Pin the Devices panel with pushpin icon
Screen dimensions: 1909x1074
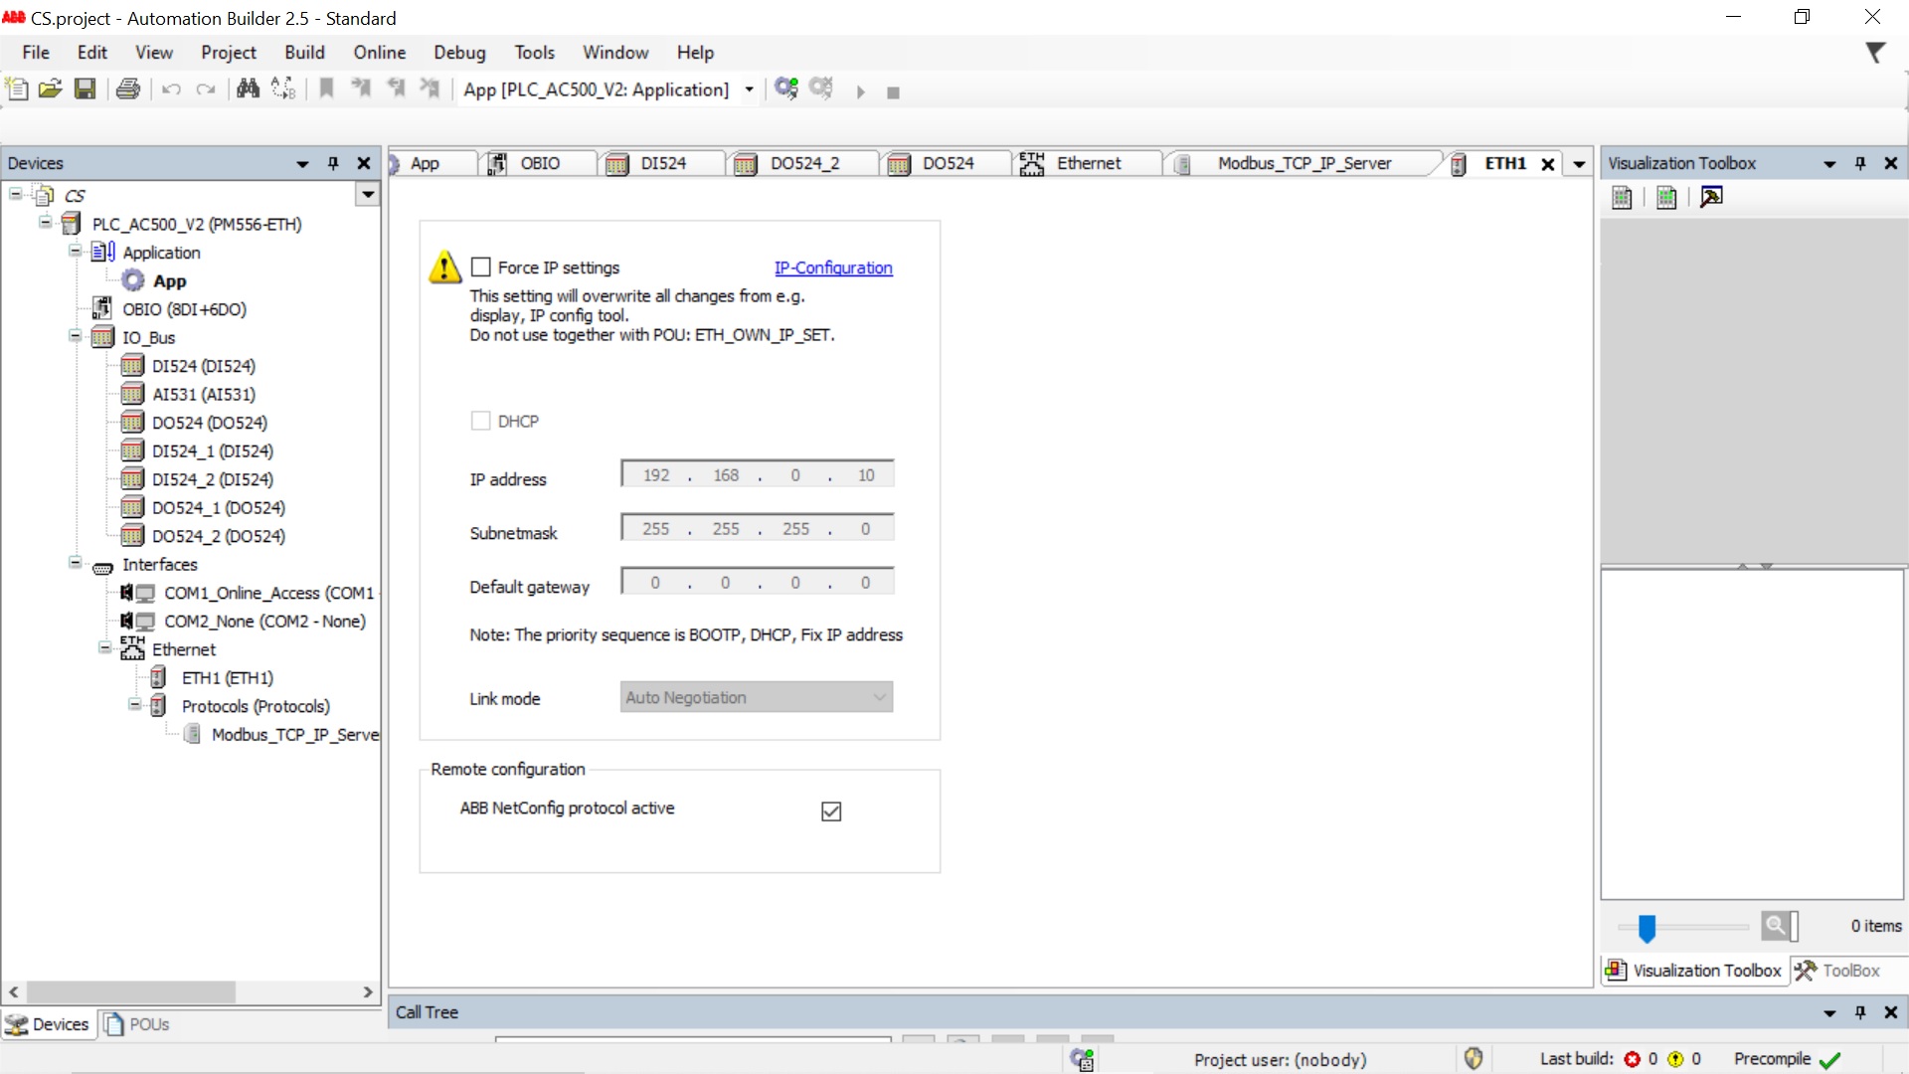(333, 163)
